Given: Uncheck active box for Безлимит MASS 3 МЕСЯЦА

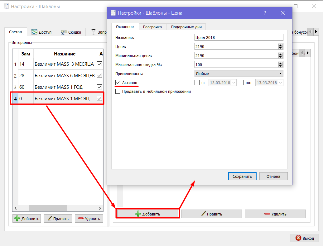Looking at the screenshot, I should [x=99, y=64].
